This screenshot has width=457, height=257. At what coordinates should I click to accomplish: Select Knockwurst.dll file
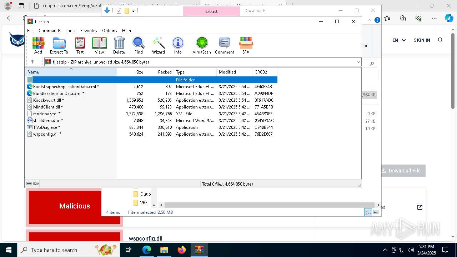[151, 100]
